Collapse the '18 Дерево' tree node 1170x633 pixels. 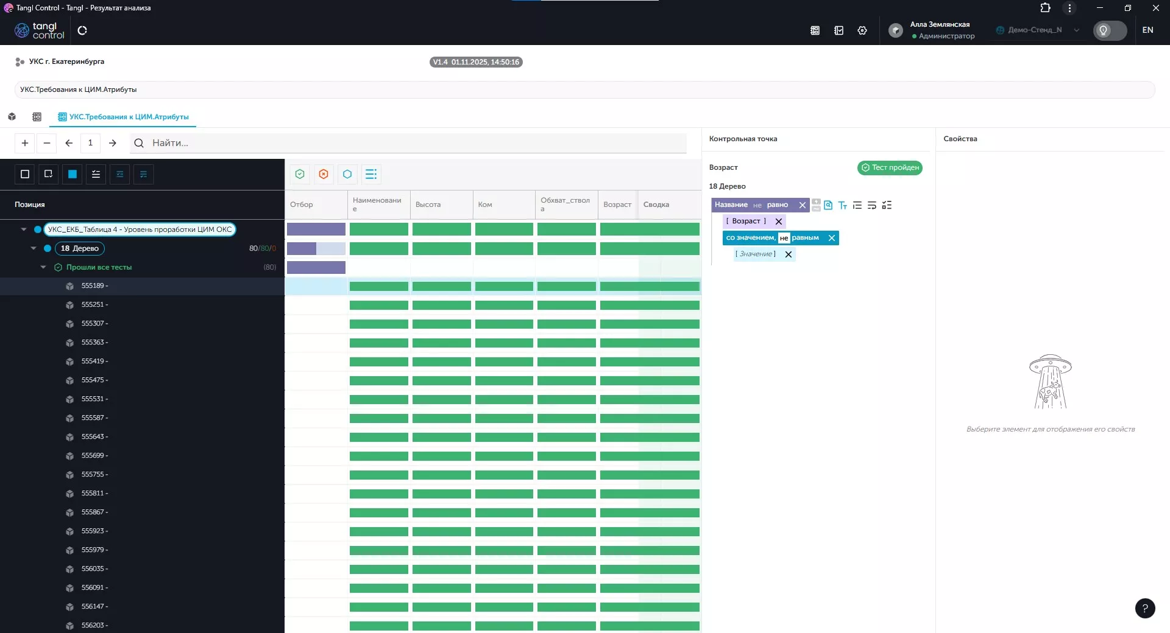(34, 248)
